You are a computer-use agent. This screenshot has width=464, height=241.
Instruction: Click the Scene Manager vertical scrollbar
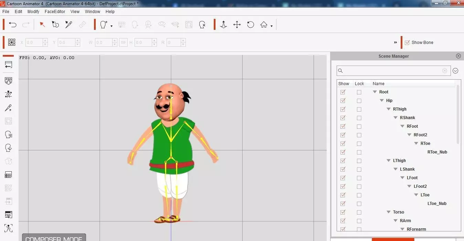pos(458,115)
